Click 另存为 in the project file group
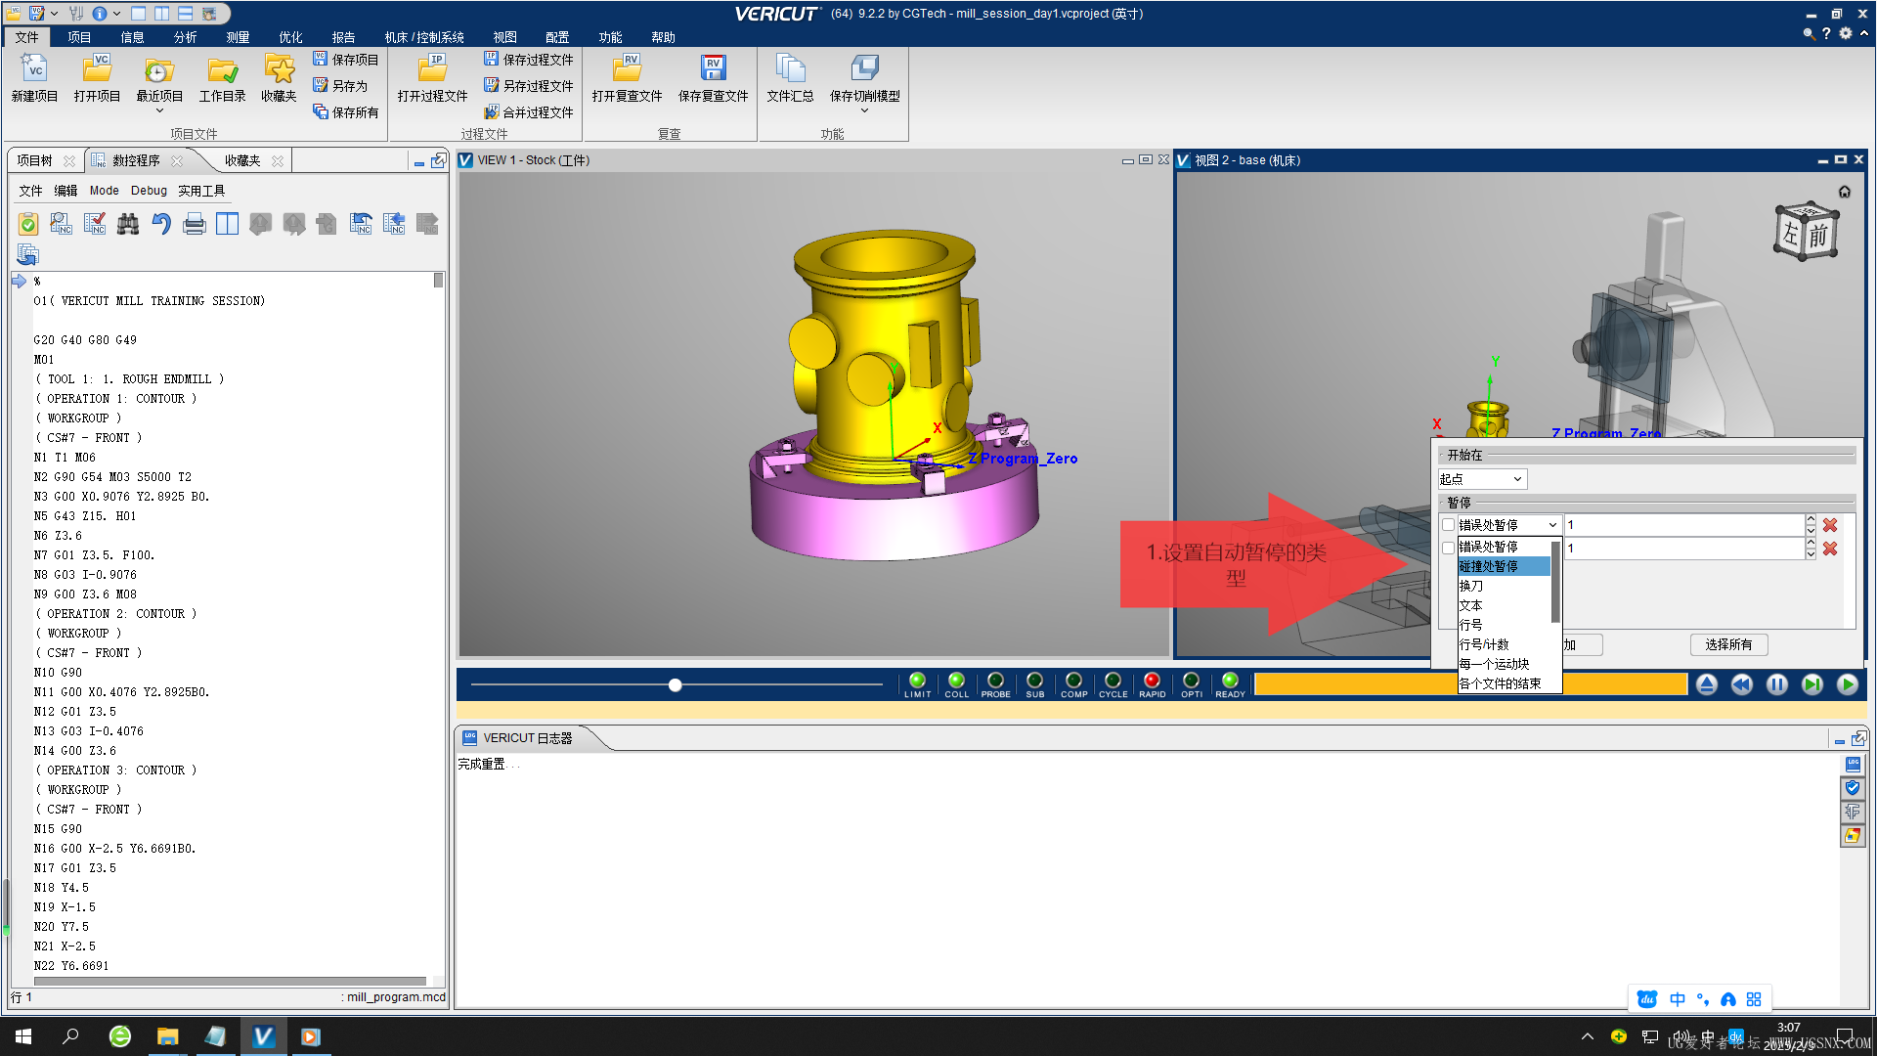1877x1056 pixels. point(340,86)
